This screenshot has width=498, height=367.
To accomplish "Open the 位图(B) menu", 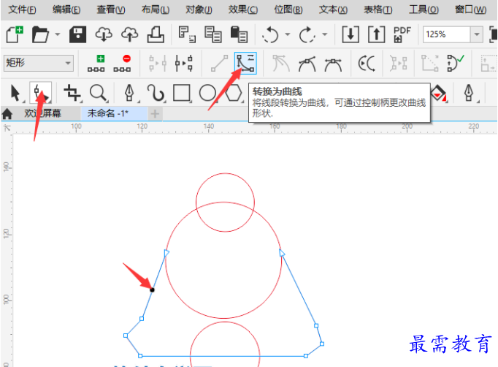I will click(288, 10).
